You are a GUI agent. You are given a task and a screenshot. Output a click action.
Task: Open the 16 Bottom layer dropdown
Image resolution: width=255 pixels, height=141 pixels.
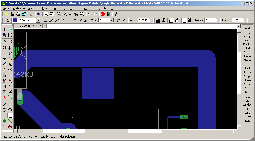click(38, 20)
